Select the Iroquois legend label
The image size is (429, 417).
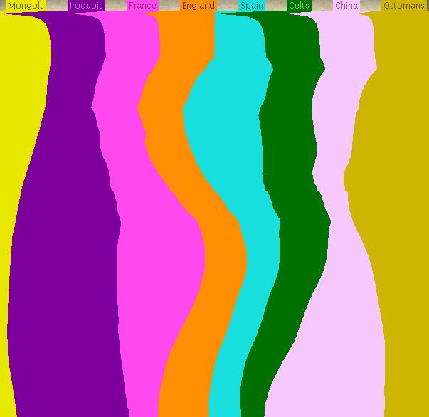86,6
